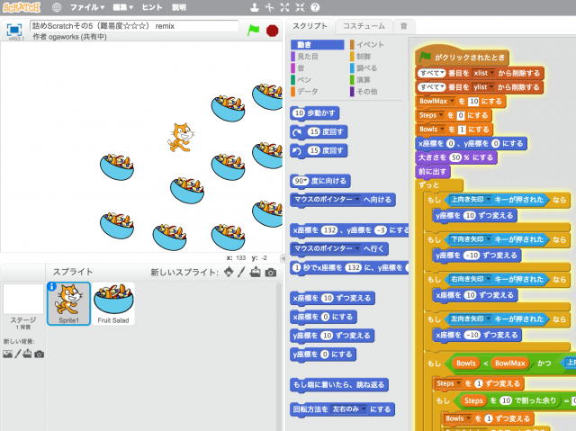Switch to the コスチューム tab
576x431 pixels.
(364, 26)
